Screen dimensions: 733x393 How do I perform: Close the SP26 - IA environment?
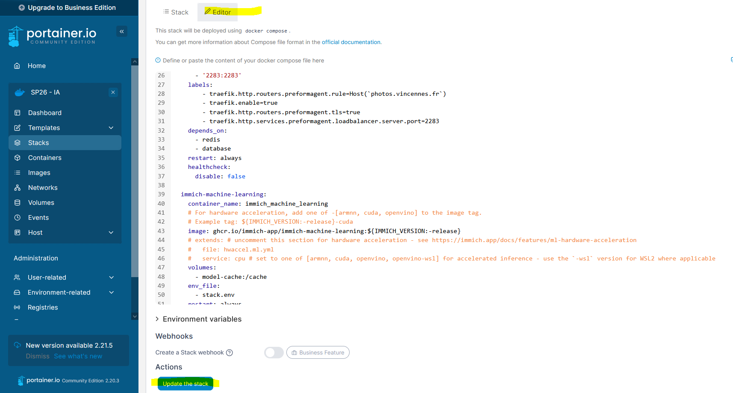(x=113, y=92)
